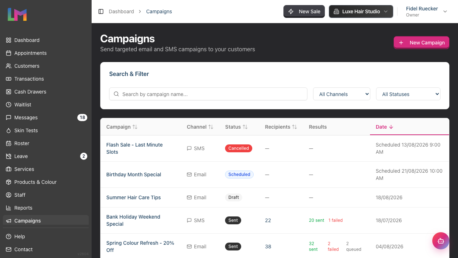Click the Contact envelope icon
The image size is (458, 258).
9,249
